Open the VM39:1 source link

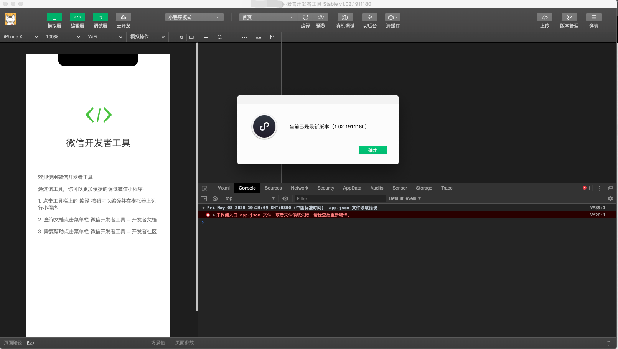click(x=598, y=208)
